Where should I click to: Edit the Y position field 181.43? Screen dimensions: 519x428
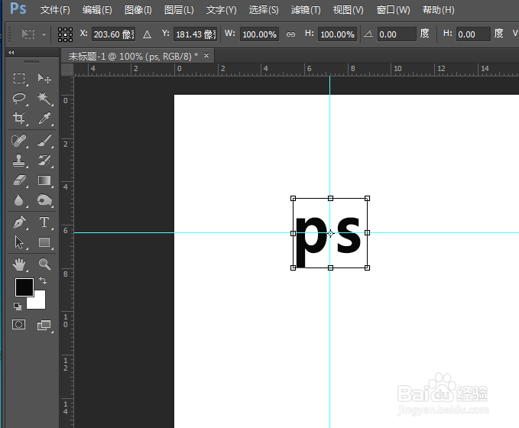(x=195, y=34)
